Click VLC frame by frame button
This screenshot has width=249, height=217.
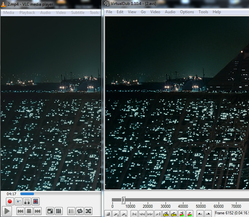tap(36, 201)
